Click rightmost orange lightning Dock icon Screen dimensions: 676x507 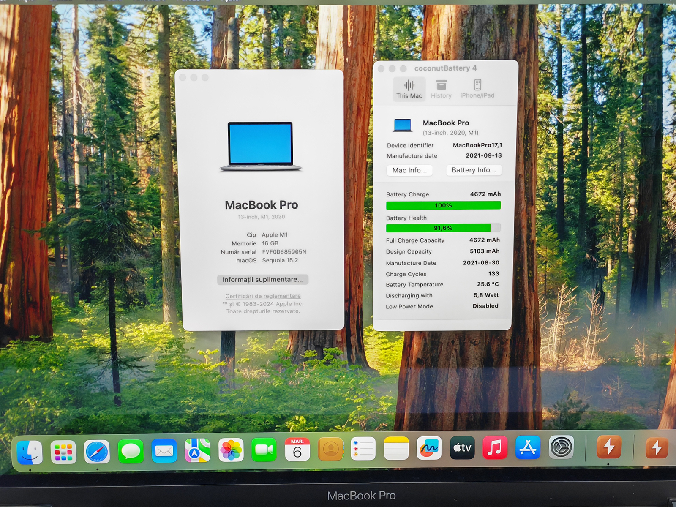coord(657,448)
